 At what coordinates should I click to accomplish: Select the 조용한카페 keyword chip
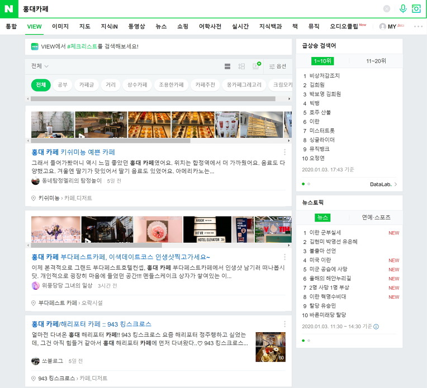click(171, 85)
